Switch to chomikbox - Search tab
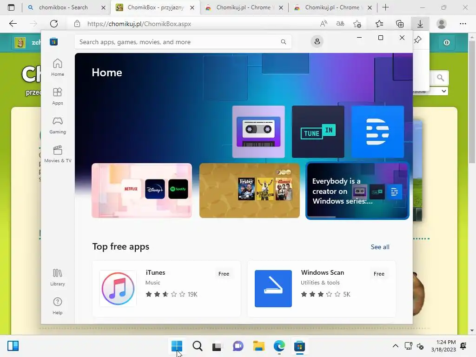476x357 pixels. [x=66, y=7]
